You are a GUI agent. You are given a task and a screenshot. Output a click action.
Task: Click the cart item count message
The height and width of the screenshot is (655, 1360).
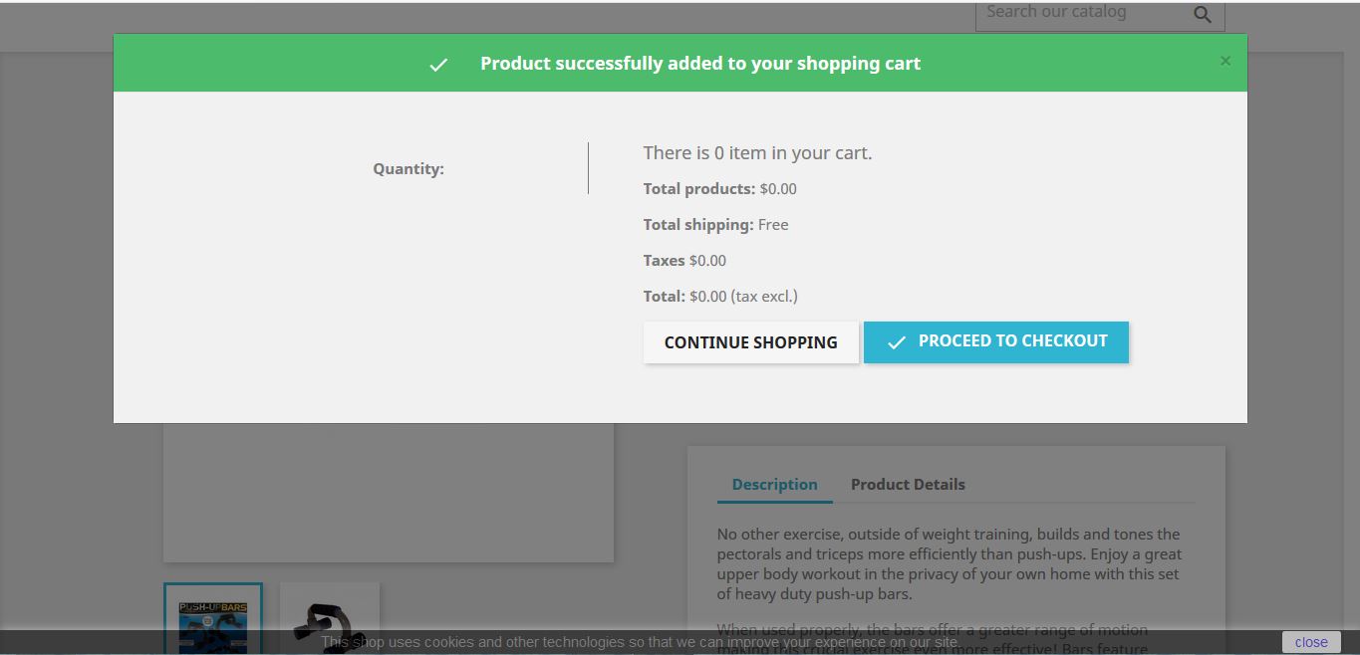(x=759, y=152)
